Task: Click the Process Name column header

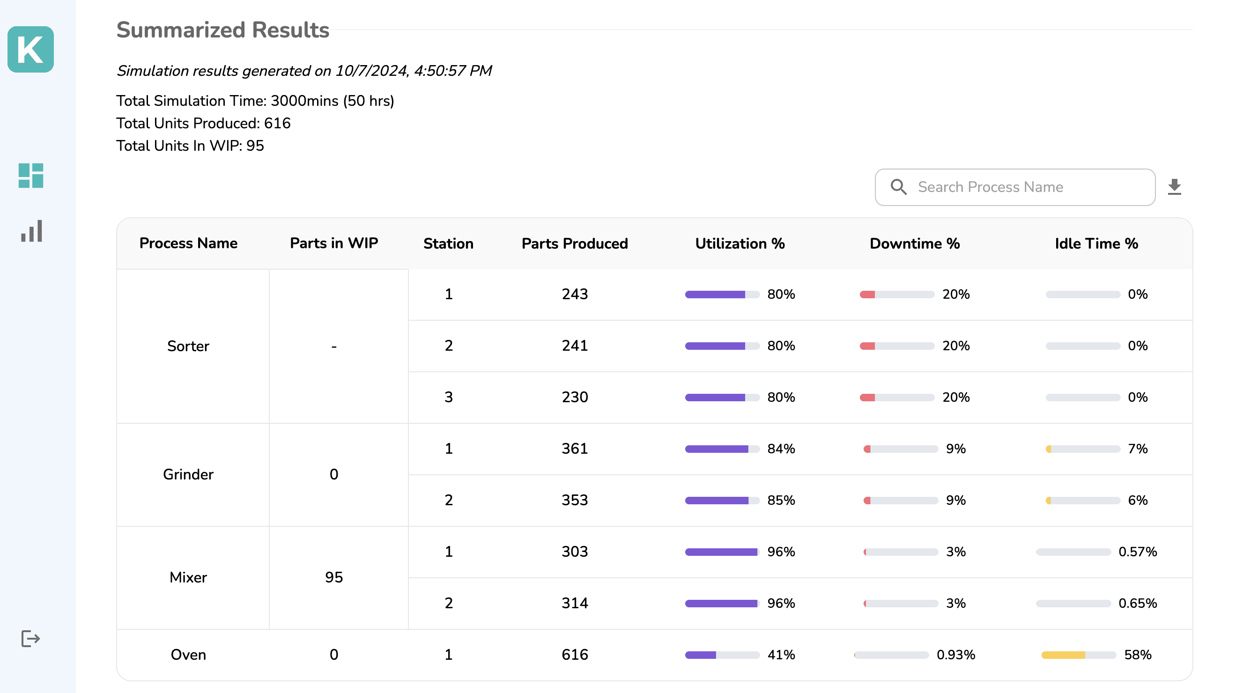Action: click(x=188, y=243)
